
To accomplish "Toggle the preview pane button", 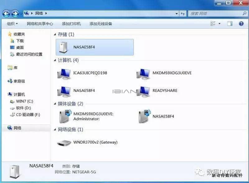I will (x=230, y=24).
